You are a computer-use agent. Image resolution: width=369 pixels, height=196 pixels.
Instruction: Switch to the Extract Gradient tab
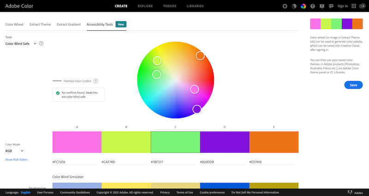click(69, 24)
